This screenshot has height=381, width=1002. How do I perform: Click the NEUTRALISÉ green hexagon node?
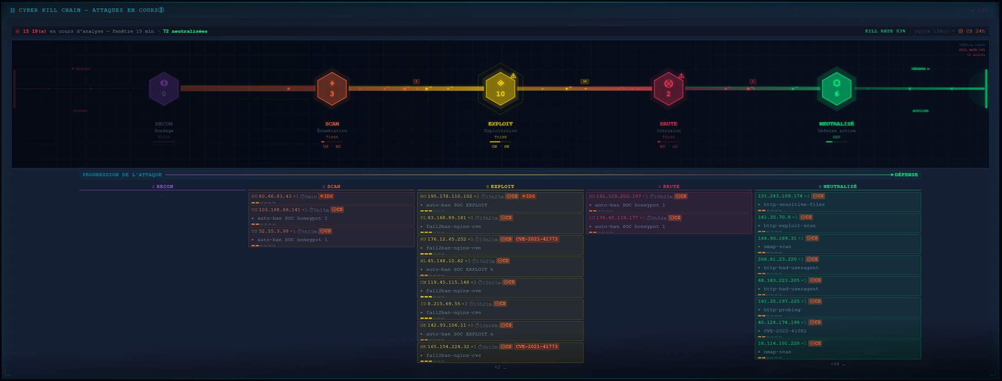tap(837, 89)
